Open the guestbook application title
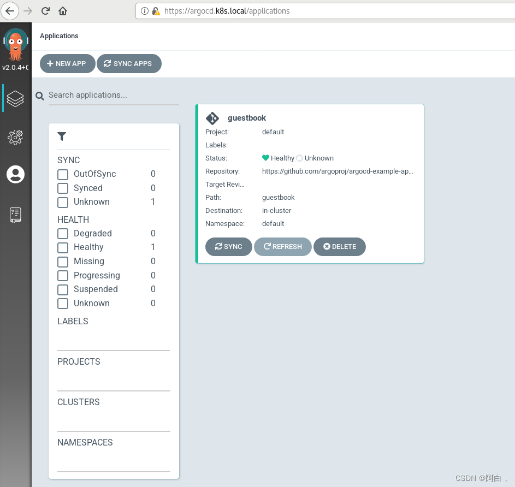This screenshot has height=487, width=515. tap(247, 118)
